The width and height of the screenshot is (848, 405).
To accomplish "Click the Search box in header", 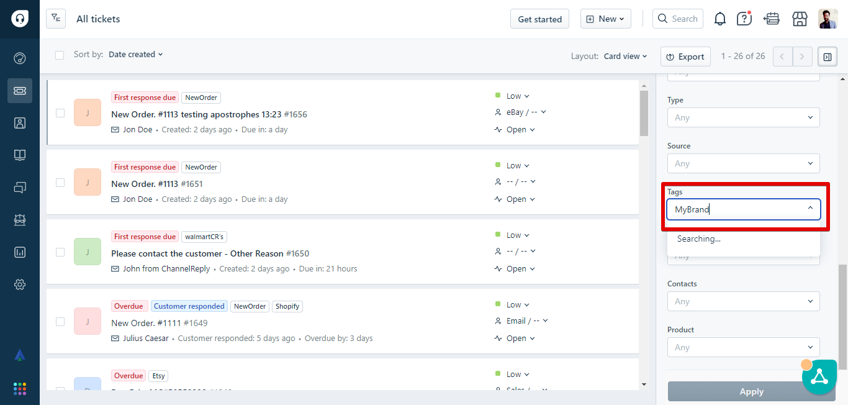I will [678, 19].
